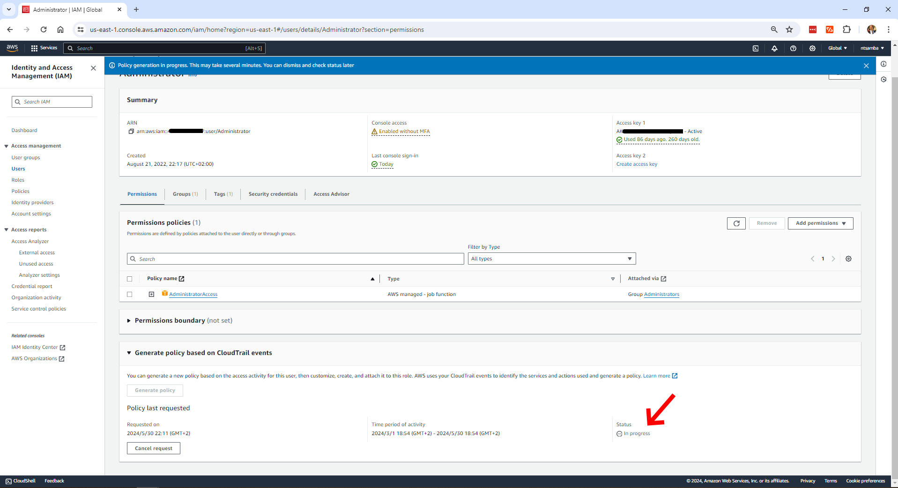Dismiss the policy generation progress banner
Image resolution: width=898 pixels, height=488 pixels.
pos(866,66)
